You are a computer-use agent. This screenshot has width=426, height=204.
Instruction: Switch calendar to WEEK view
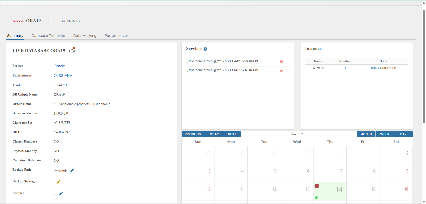[x=384, y=134]
